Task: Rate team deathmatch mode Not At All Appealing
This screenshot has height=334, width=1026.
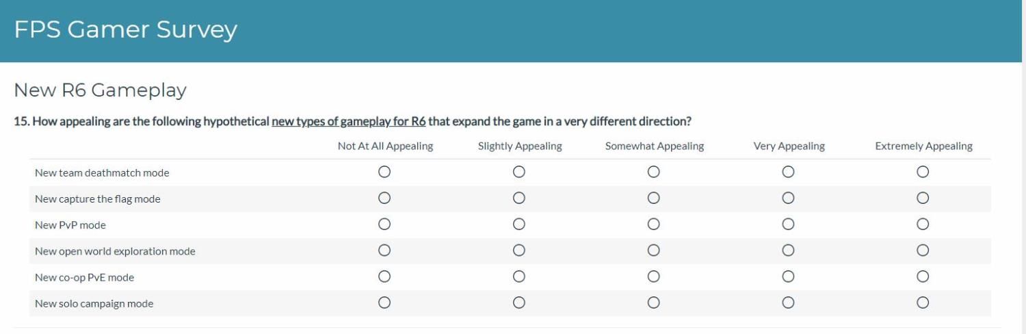Action: [x=384, y=172]
